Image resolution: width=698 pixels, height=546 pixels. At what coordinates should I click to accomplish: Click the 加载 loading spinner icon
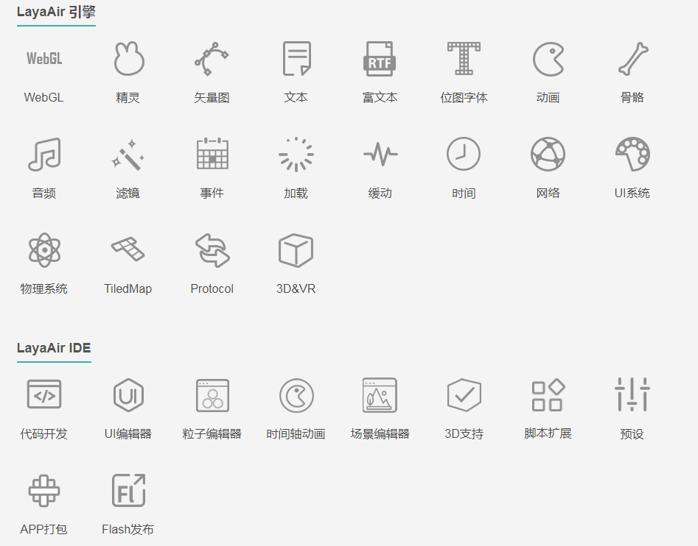pyautogui.click(x=296, y=154)
